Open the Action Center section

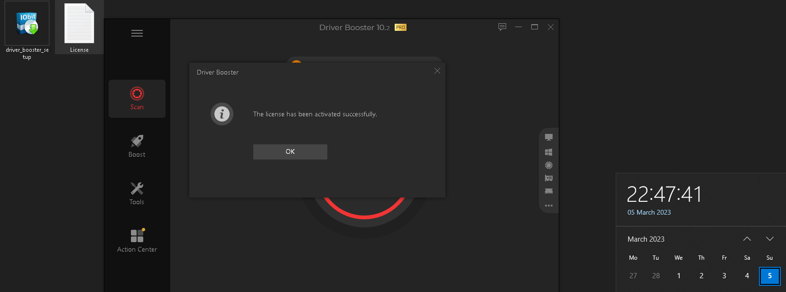(137, 241)
